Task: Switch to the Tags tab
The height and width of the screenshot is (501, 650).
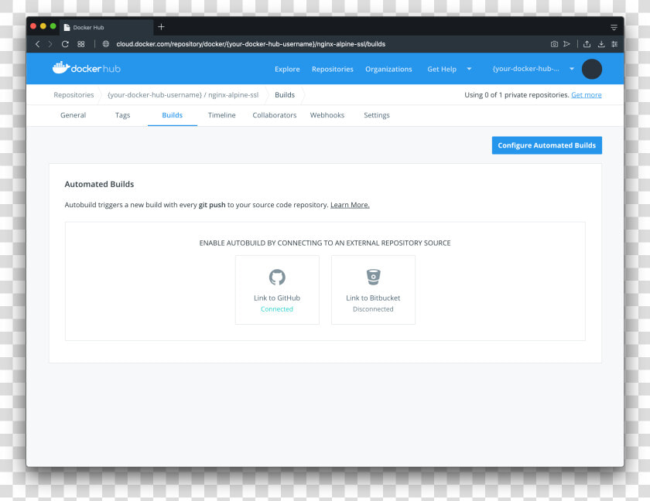Action: pos(122,115)
